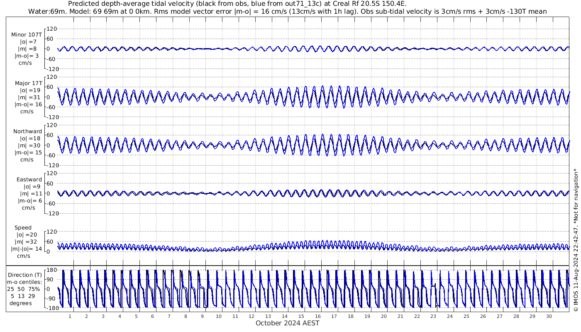The width and height of the screenshot is (581, 332).
Task: Click the Direction plot trace at day 23
Action: [x=433, y=286]
